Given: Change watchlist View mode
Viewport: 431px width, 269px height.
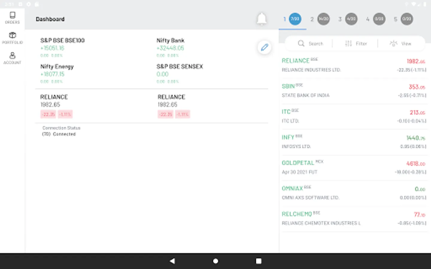Looking at the screenshot, I should click(400, 44).
